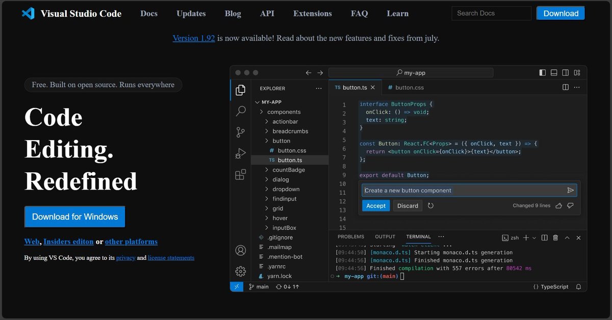Expand the dropdown folder
Screen dimensions: 612x320
pos(266,189)
